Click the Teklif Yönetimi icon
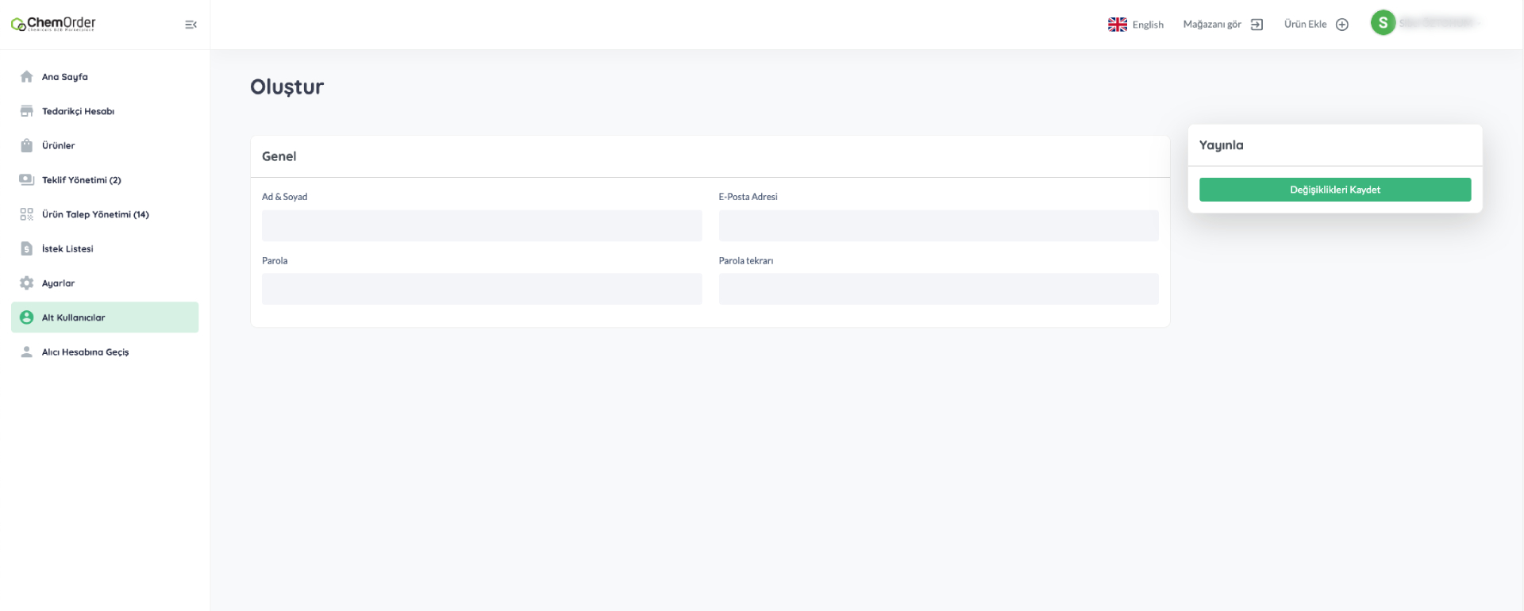Viewport: 1524px width, 611px height. pyautogui.click(x=26, y=180)
